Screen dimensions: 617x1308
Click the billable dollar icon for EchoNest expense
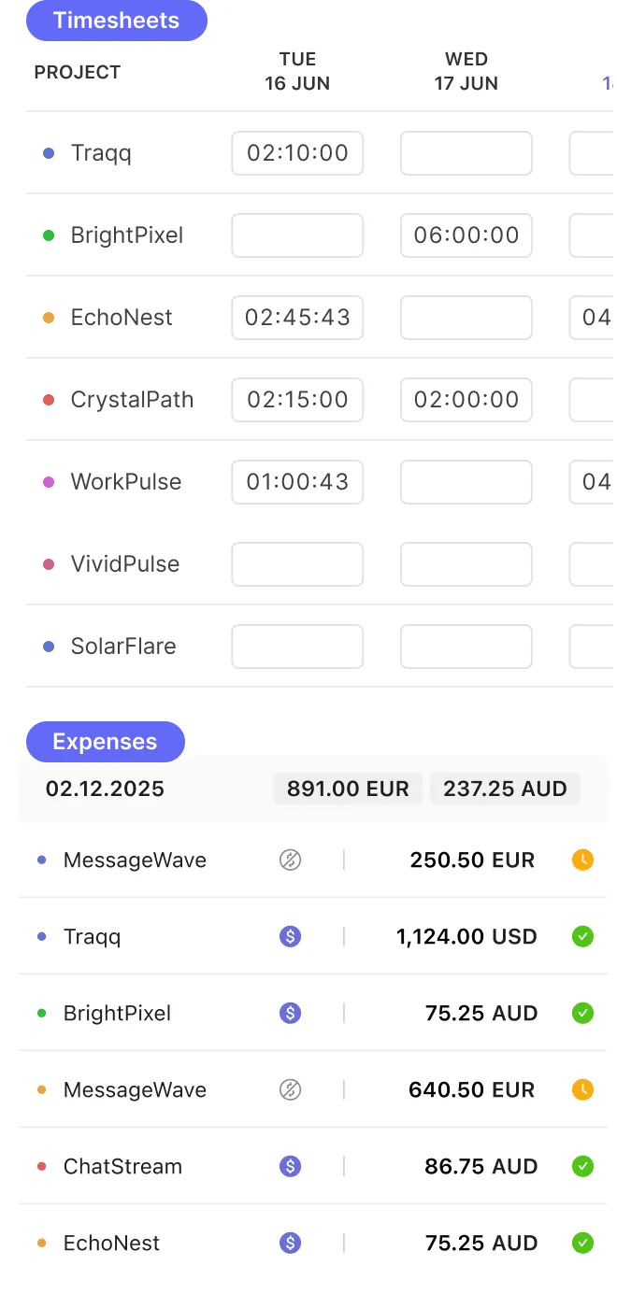pyautogui.click(x=291, y=1243)
